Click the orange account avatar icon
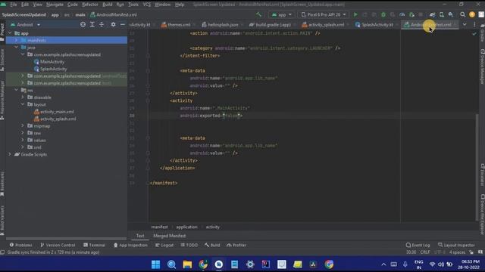The width and height of the screenshot is (485, 272). click(471, 14)
